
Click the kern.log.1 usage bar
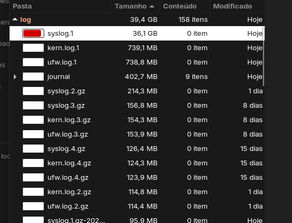click(x=33, y=47)
